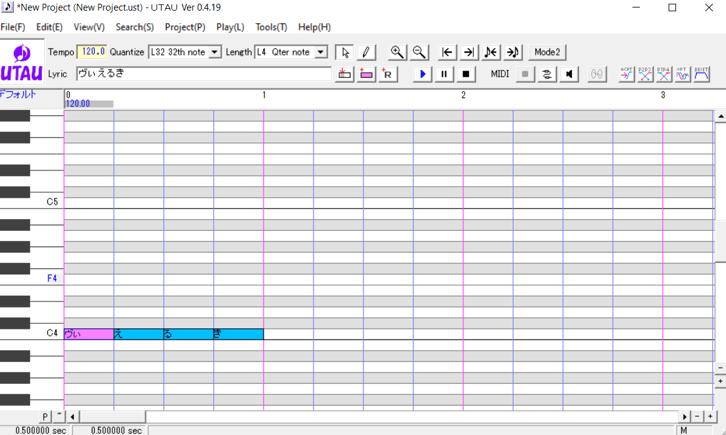Toggle the Mode2 button
The height and width of the screenshot is (435, 726).
[x=547, y=52]
